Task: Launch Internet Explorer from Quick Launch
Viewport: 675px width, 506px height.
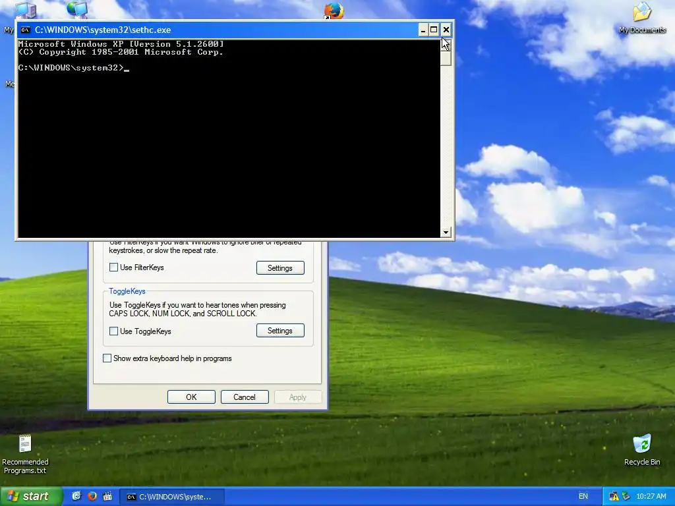Action: 76,496
